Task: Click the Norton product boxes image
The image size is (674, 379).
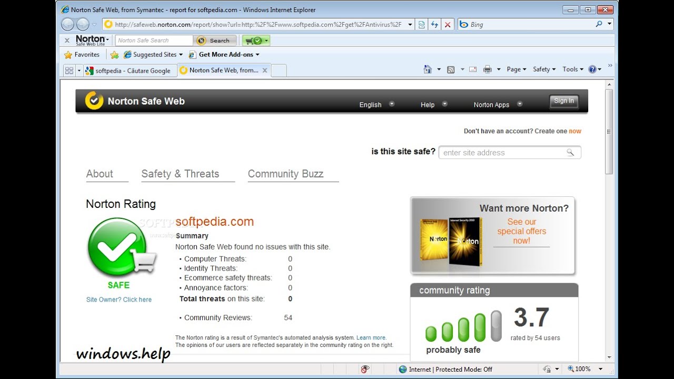Action: [x=451, y=241]
